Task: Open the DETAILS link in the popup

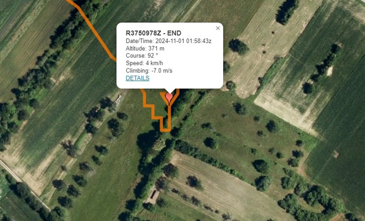Action: 137,78
